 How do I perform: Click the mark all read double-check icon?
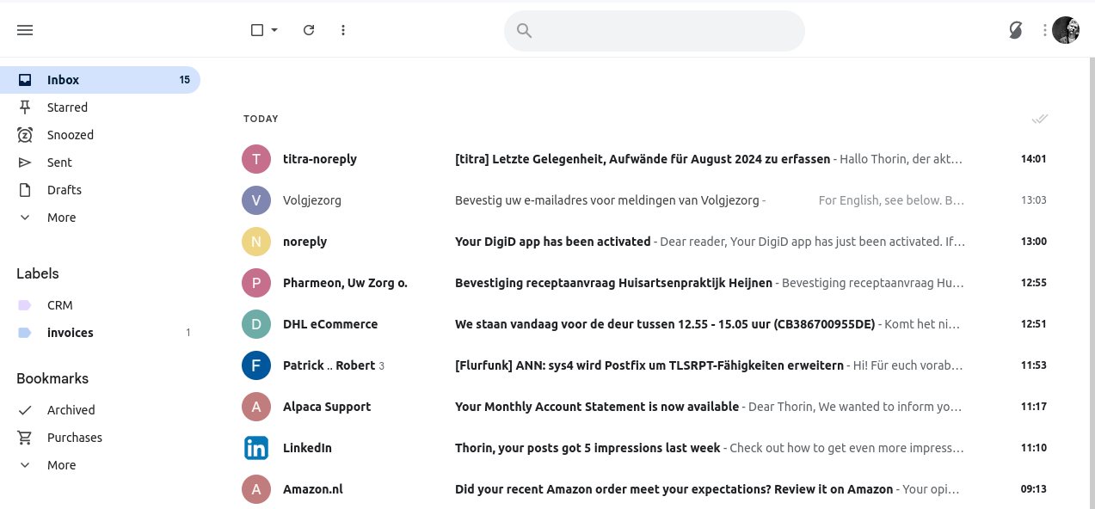point(1040,119)
